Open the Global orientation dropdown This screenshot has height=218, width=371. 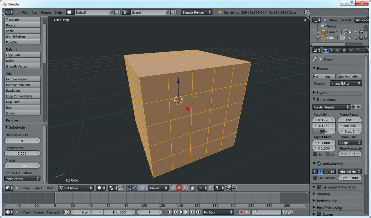click(x=158, y=188)
